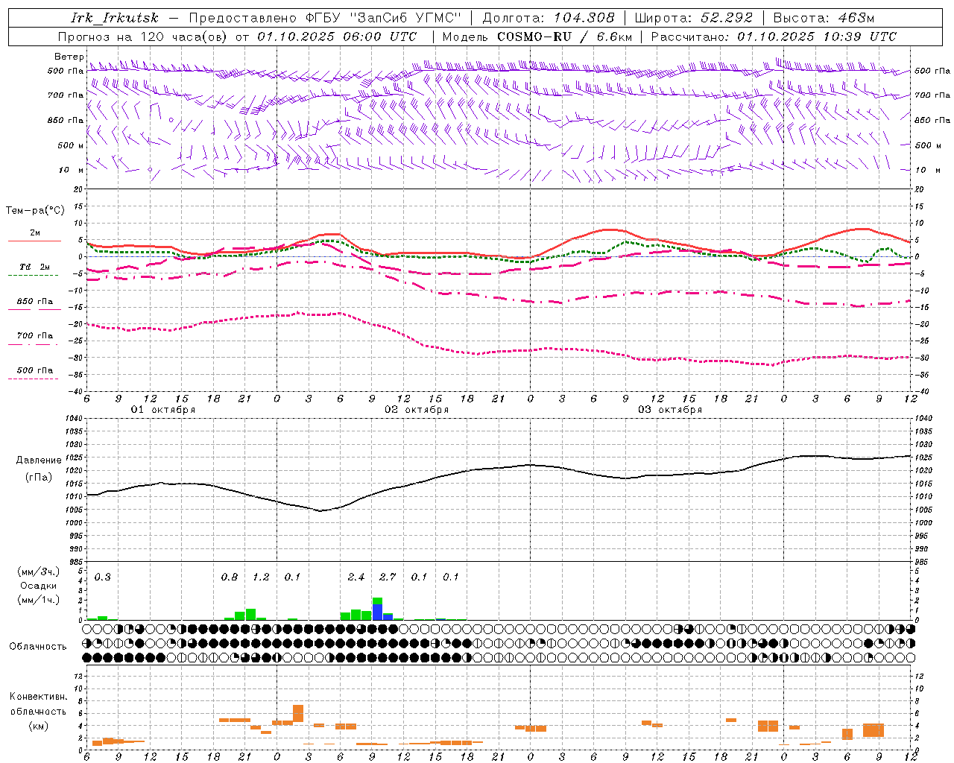The image size is (954, 763).
Task: Click the Осадки precipitation panel label
Action: (x=39, y=586)
